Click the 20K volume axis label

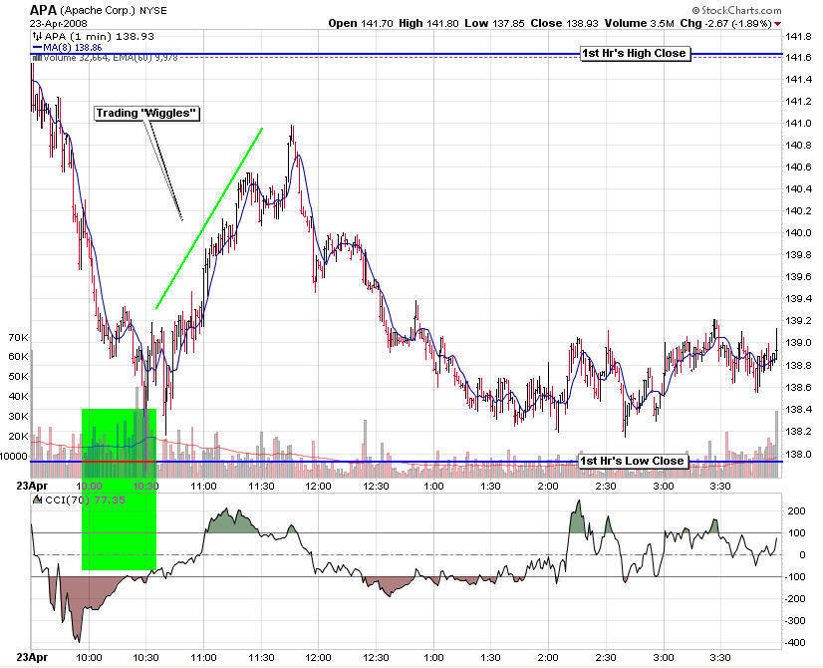coord(18,437)
